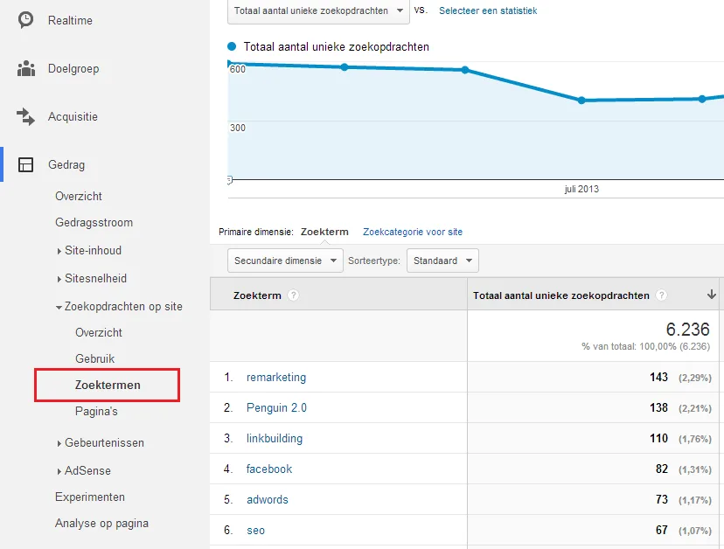Image resolution: width=724 pixels, height=549 pixels.
Task: Open the Doelgroep section
Action: (x=73, y=69)
